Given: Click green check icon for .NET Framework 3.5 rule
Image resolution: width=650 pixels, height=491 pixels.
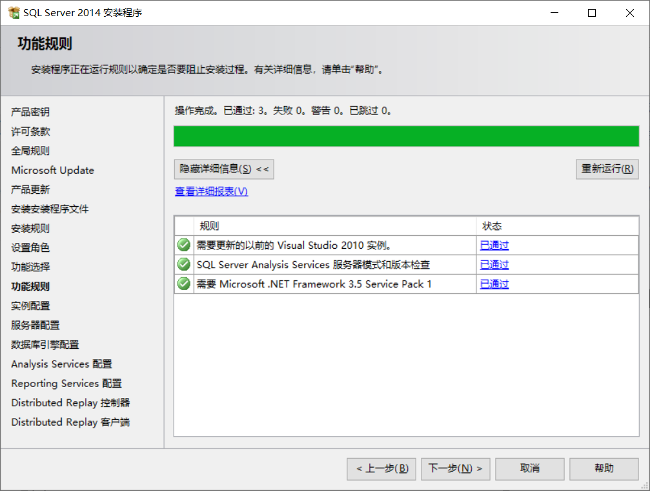Looking at the screenshot, I should tap(184, 284).
